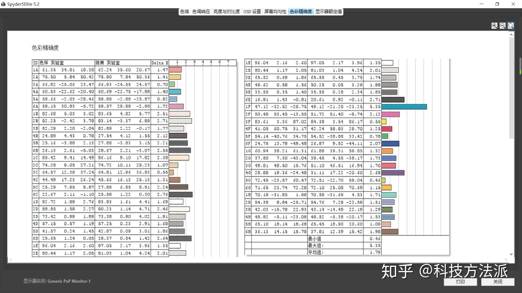
Task: Click the vertical scrollbar down arrow
Action: click(x=511, y=254)
